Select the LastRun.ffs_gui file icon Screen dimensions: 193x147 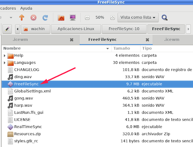[10, 113]
